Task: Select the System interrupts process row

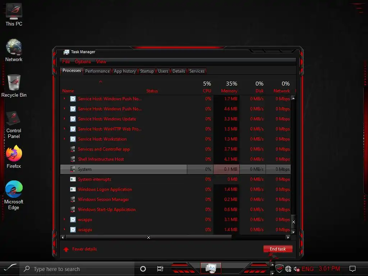Action: [175, 179]
